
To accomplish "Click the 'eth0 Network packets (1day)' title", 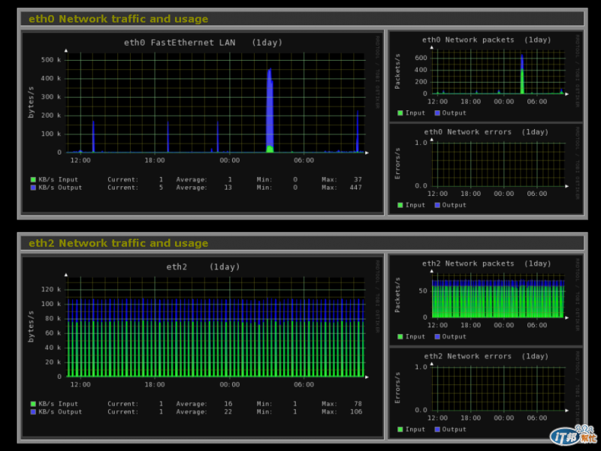I will 486,40.
